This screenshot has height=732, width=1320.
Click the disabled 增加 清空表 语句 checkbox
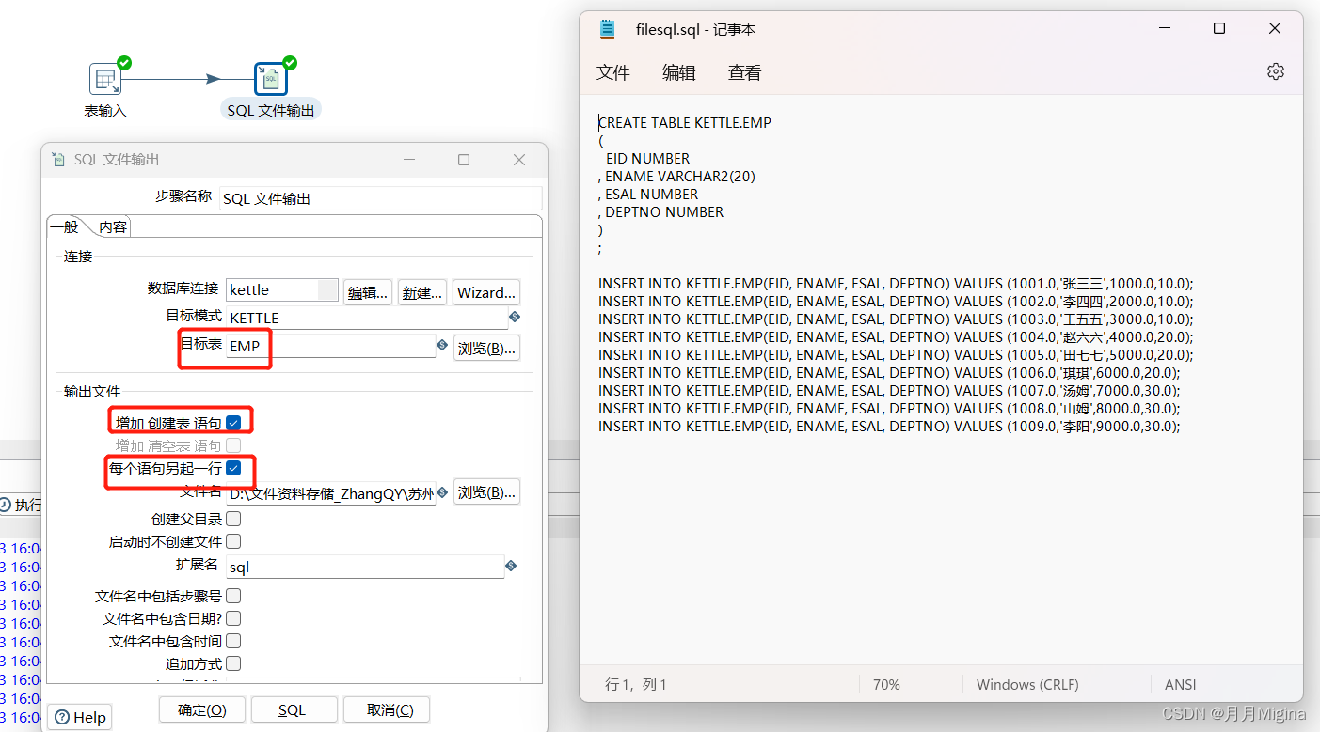coord(233,445)
